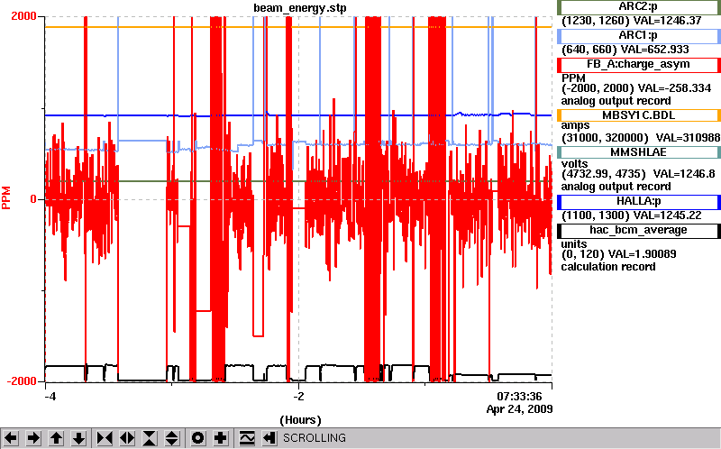Pan the plot up with the up arrow
The width and height of the screenshot is (721, 449).
[x=56, y=438]
